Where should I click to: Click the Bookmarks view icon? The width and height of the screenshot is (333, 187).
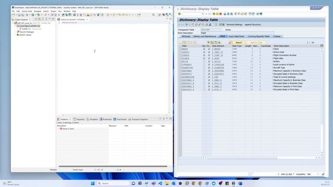pyautogui.click(x=101, y=119)
